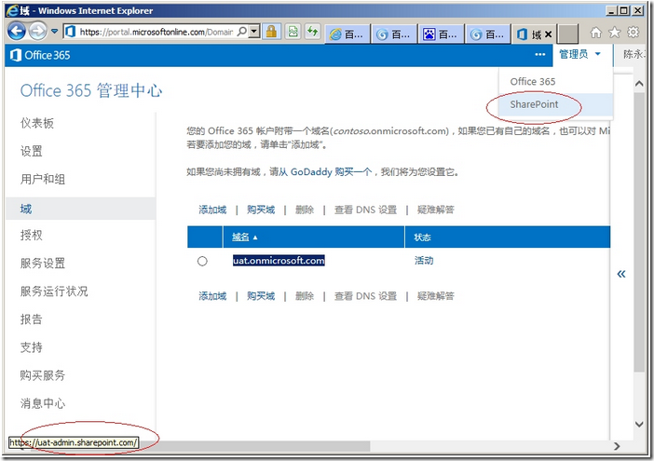Open 仪表板 in left navigation
654x461 pixels.
point(37,123)
